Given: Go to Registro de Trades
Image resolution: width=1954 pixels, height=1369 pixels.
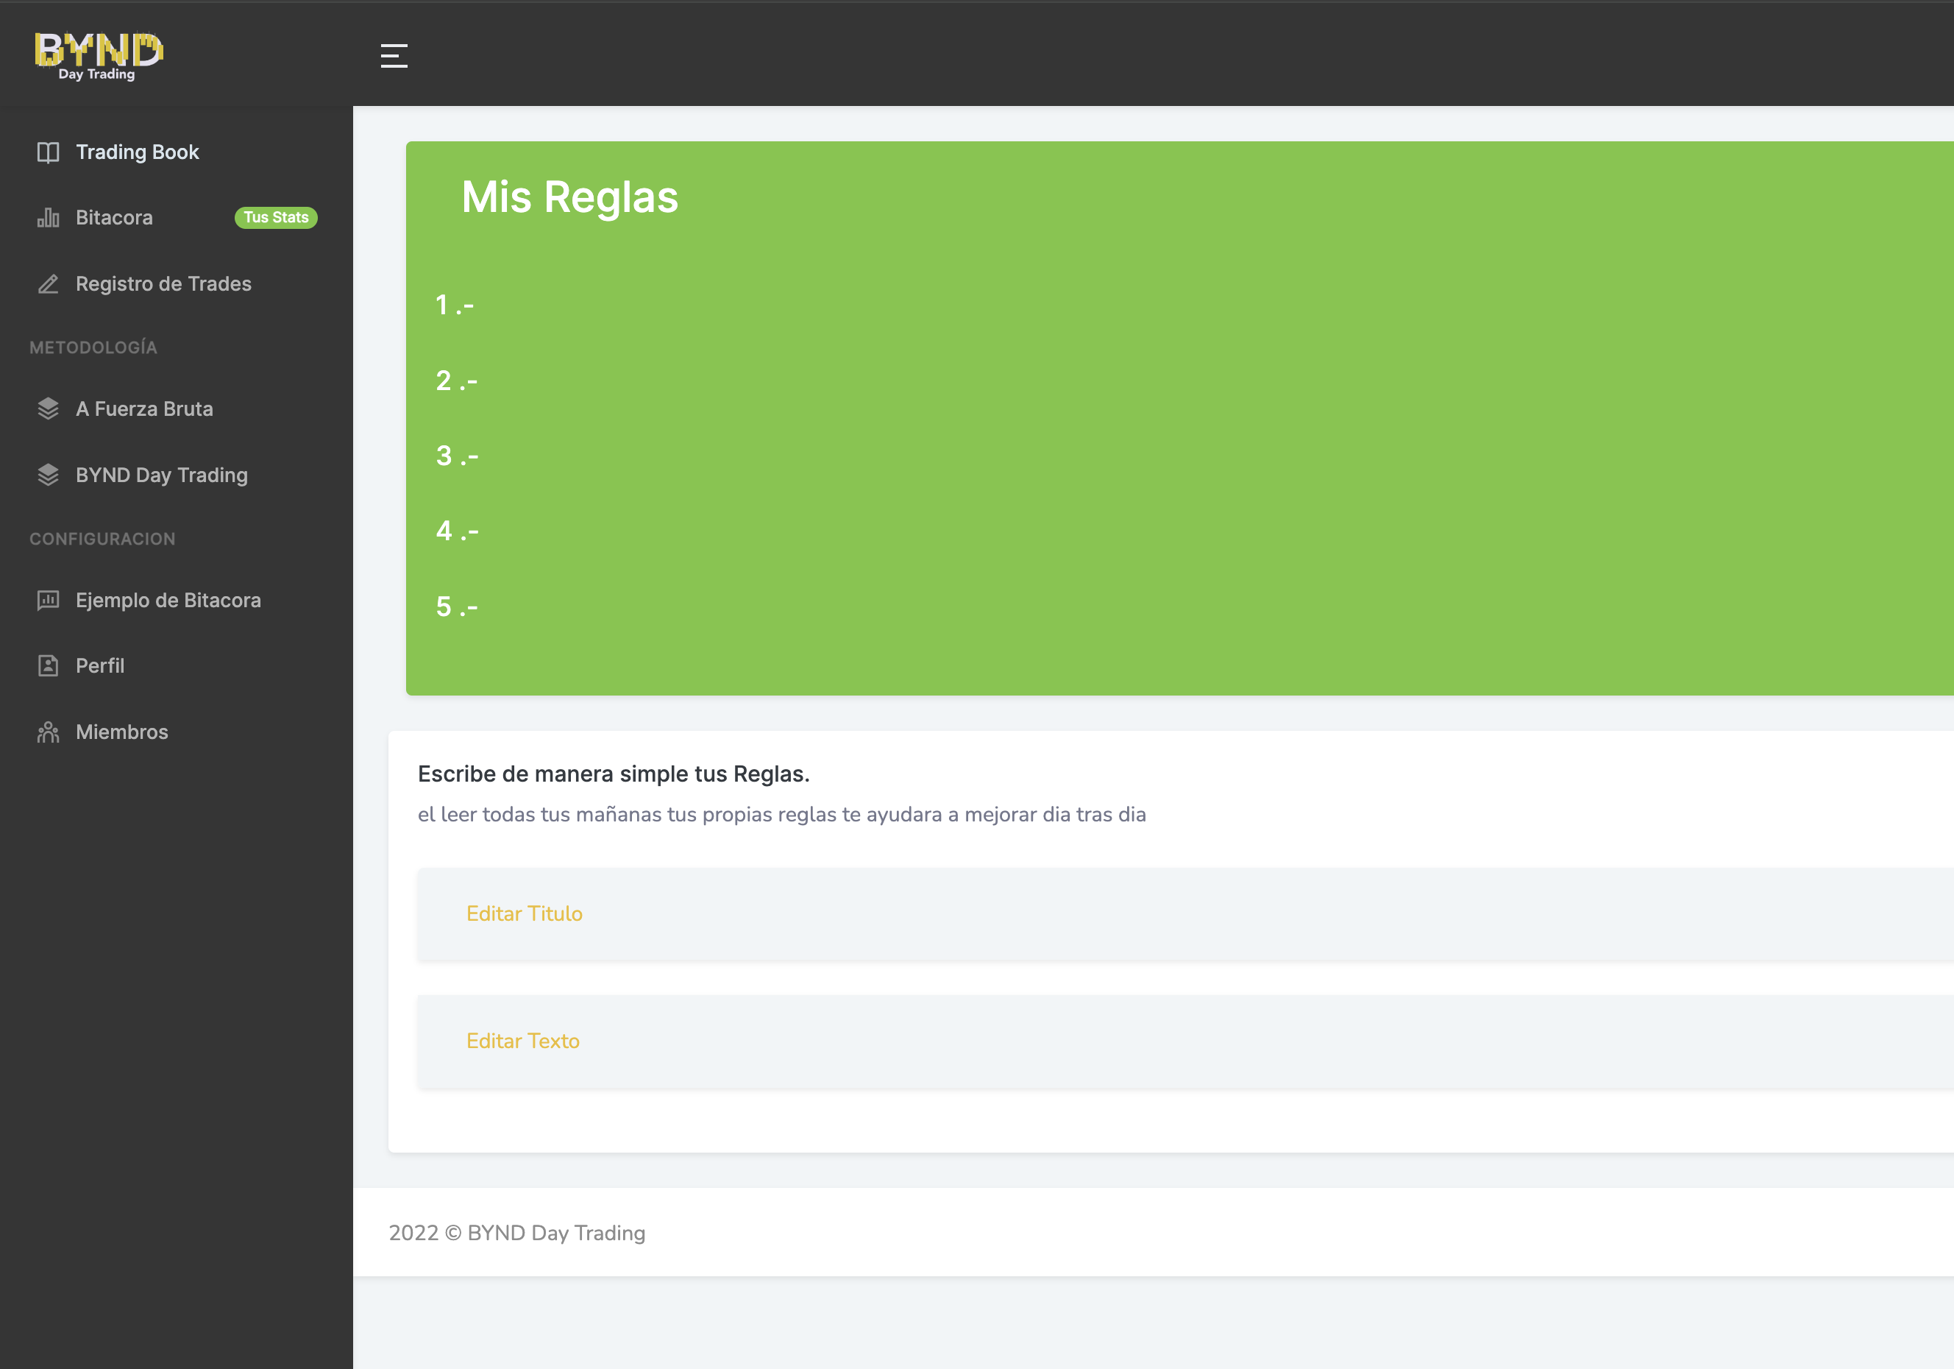Looking at the screenshot, I should pos(163,284).
